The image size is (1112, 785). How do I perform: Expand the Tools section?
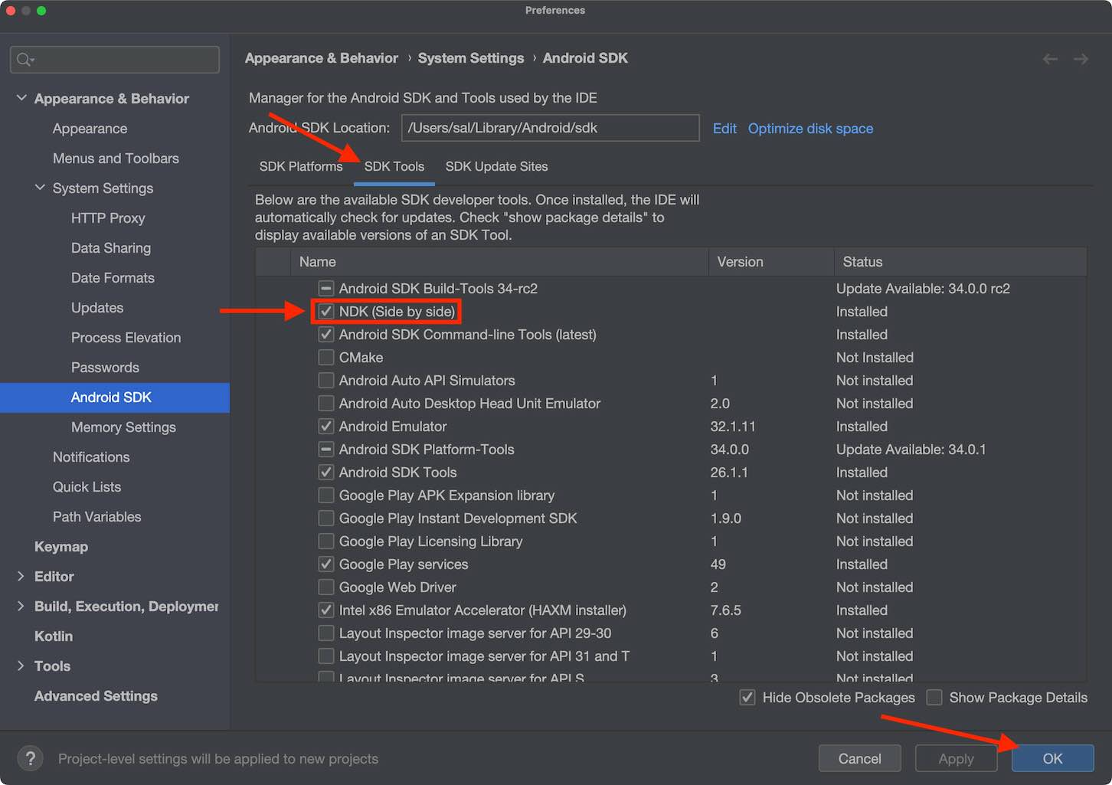20,666
